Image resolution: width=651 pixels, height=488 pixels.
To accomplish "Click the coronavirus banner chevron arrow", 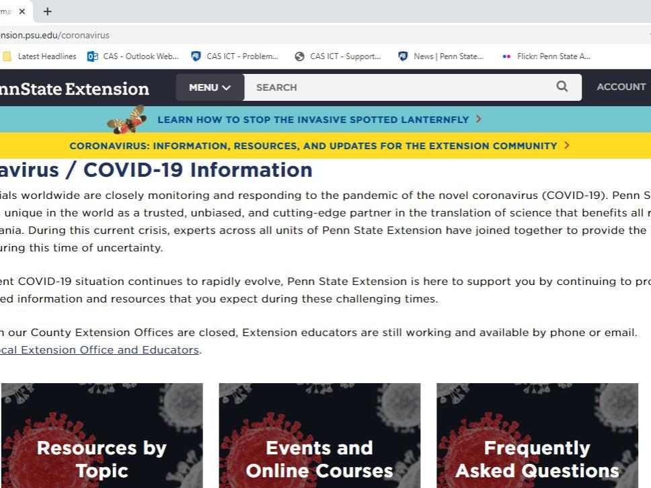I will click(x=567, y=145).
